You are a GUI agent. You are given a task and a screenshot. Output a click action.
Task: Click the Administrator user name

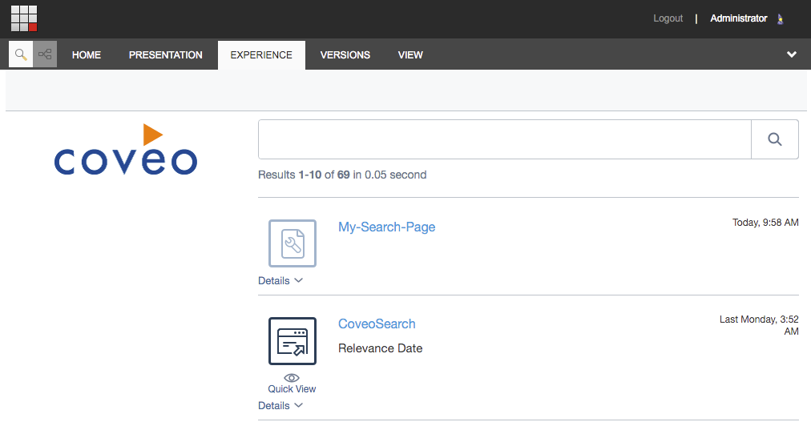pyautogui.click(x=739, y=18)
